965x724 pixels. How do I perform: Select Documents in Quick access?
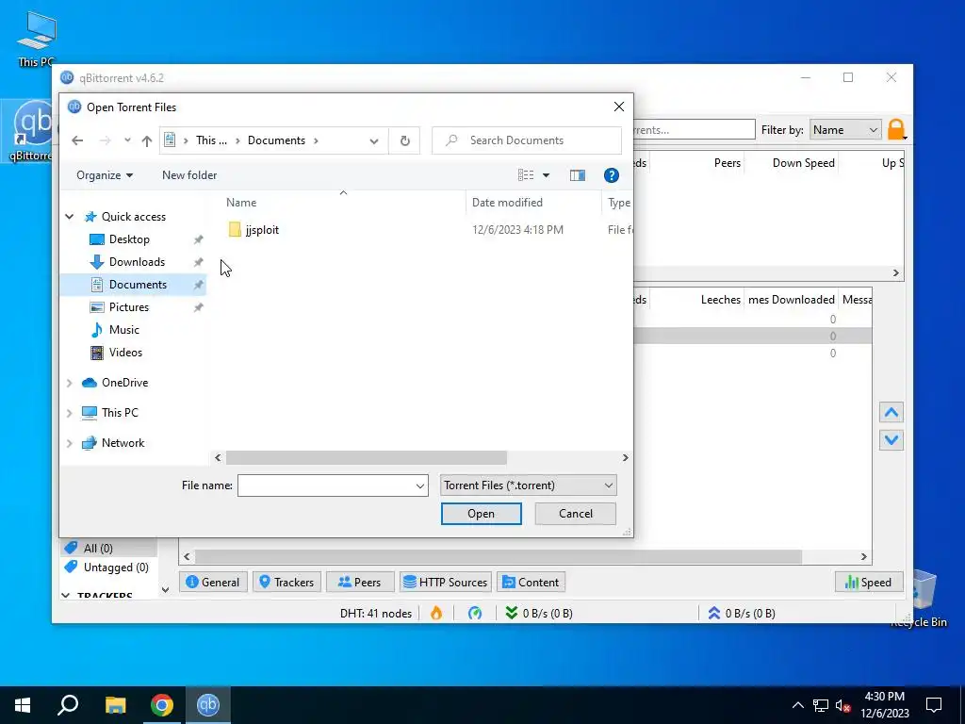138,285
